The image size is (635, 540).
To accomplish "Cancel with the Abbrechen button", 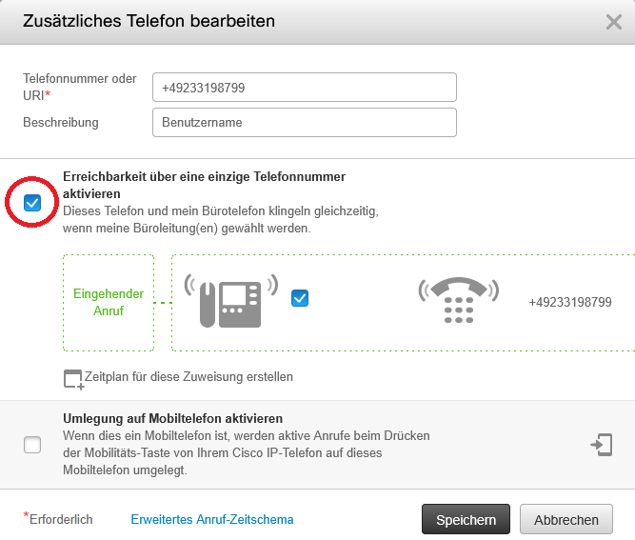I will [x=566, y=520].
